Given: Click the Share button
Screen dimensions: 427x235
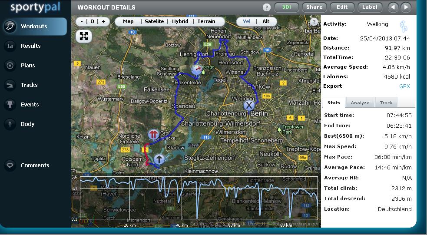Looking at the screenshot, I should [314, 7].
